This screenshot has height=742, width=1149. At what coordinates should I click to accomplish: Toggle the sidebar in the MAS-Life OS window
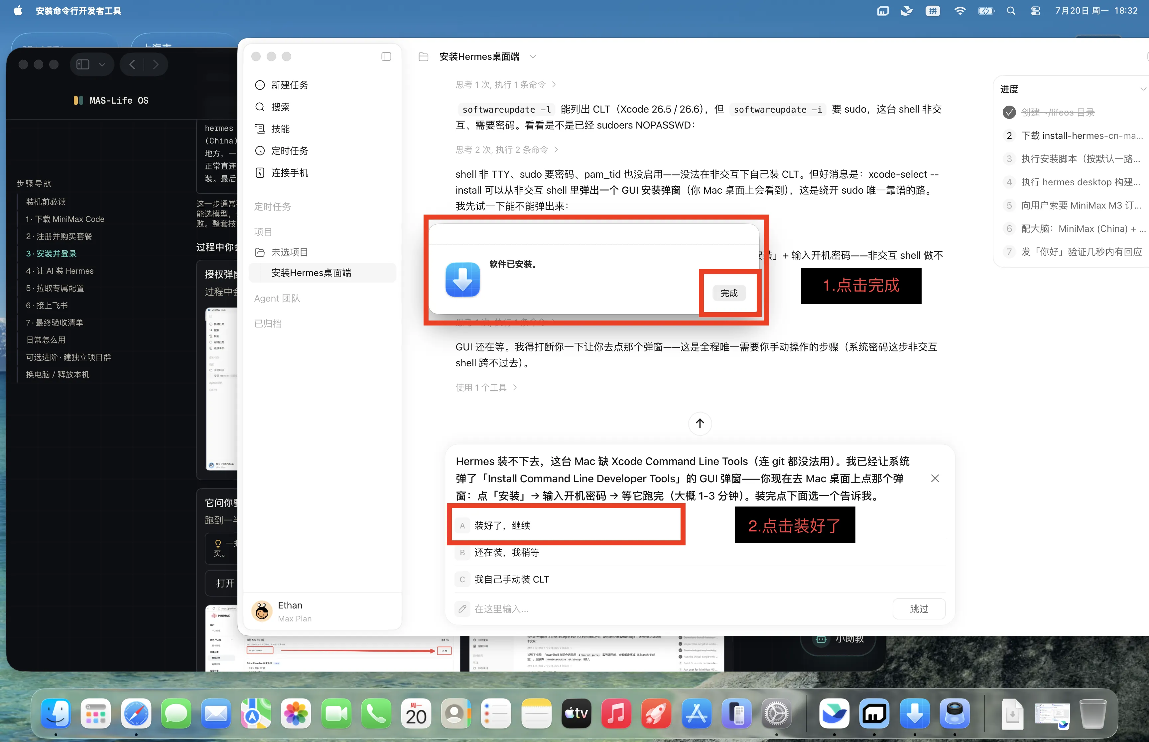83,64
